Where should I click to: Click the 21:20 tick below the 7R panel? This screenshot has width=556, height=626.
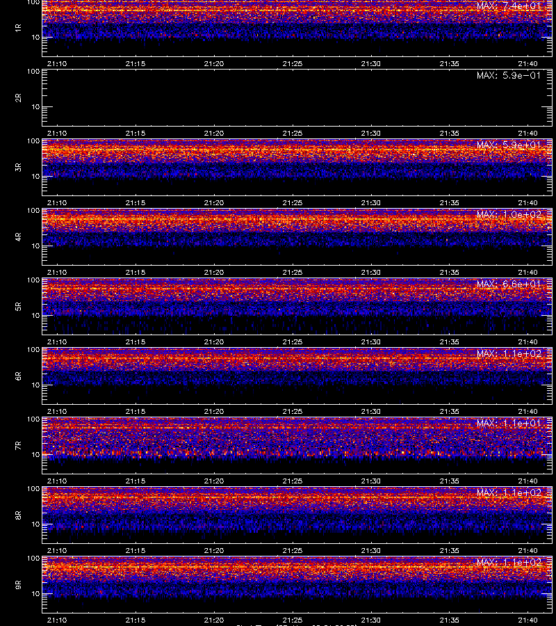[x=214, y=481]
